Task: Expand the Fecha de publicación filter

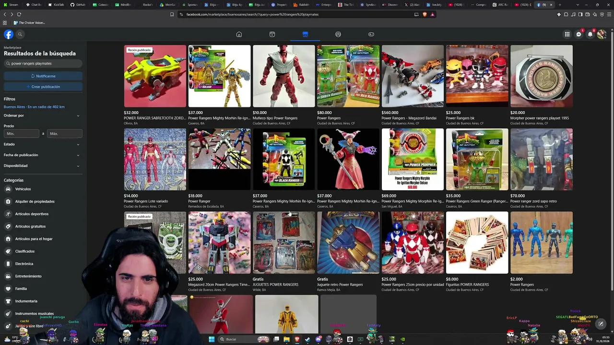Action: tap(42, 155)
